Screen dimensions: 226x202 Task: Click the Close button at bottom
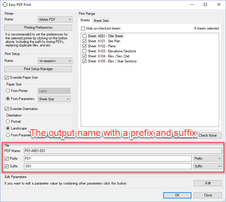pos(208,195)
